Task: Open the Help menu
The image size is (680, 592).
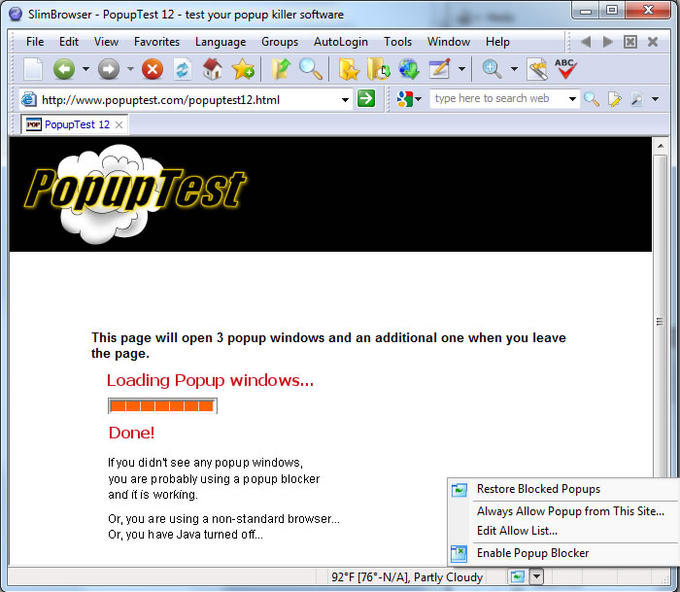Action: 497,42
